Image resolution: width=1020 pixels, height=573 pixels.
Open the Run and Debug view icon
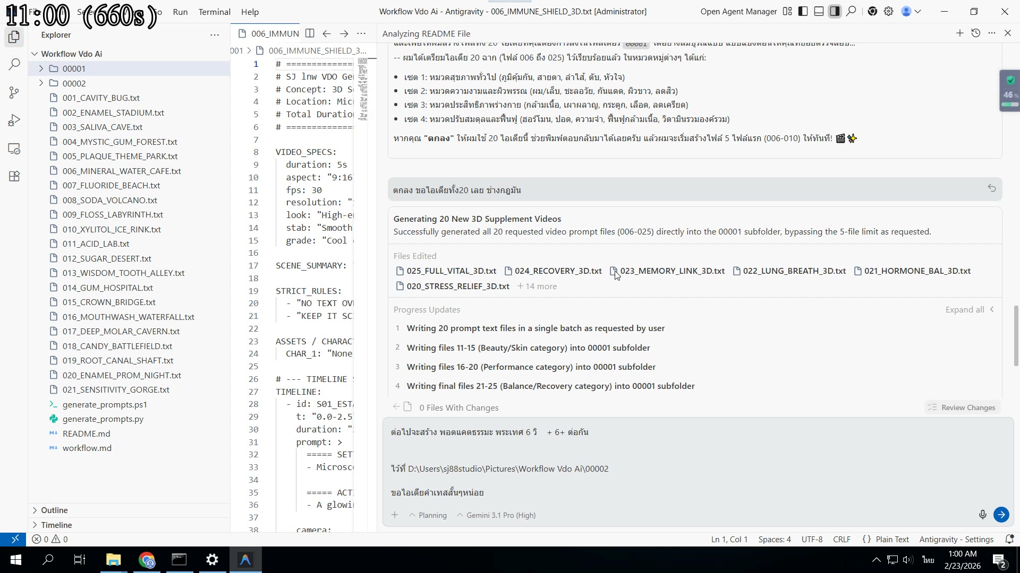tap(14, 120)
